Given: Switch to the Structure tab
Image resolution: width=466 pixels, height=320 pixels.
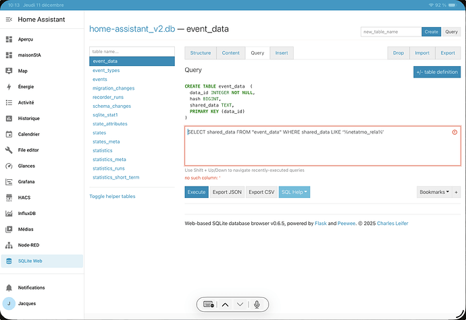Looking at the screenshot, I should [x=201, y=53].
